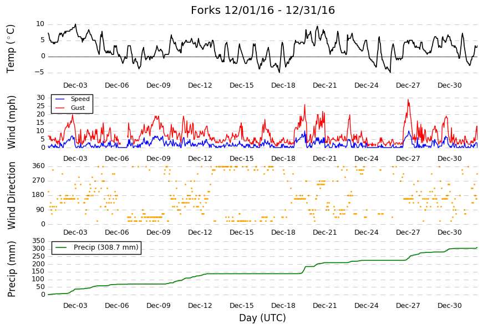
Task: Click Dec-18 tick under wind direction chart
Action: 283,232
